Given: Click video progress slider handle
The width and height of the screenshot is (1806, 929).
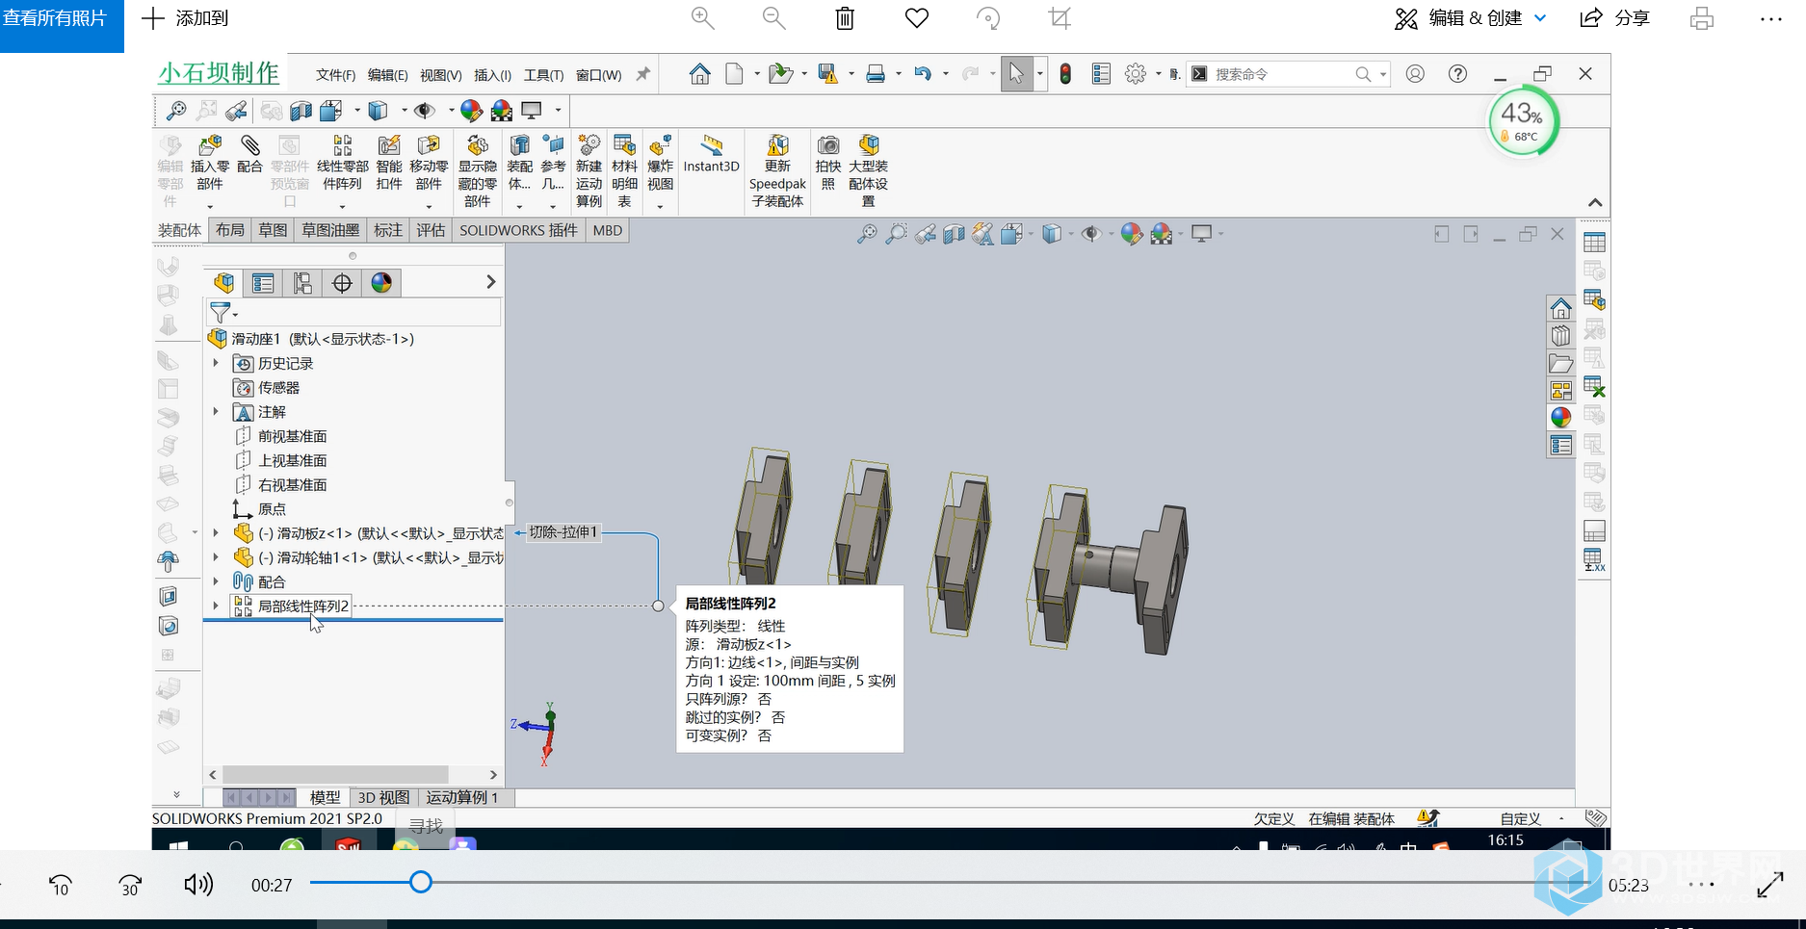Looking at the screenshot, I should pyautogui.click(x=420, y=882).
